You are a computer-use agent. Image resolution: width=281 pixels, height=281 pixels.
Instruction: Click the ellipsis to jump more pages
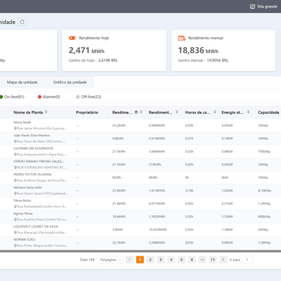[202, 260]
